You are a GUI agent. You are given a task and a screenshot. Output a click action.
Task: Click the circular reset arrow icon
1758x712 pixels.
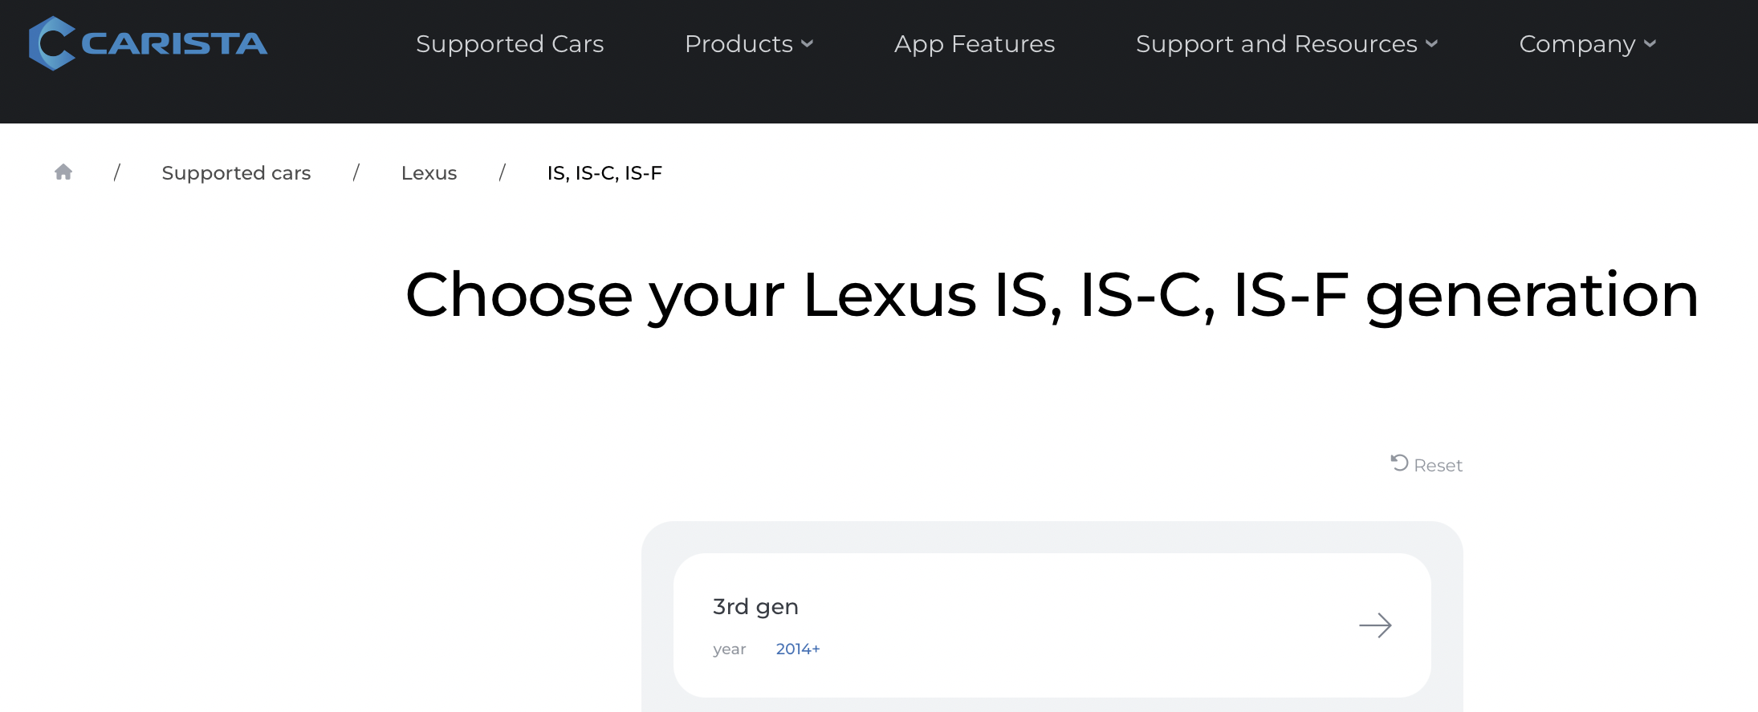tap(1399, 463)
